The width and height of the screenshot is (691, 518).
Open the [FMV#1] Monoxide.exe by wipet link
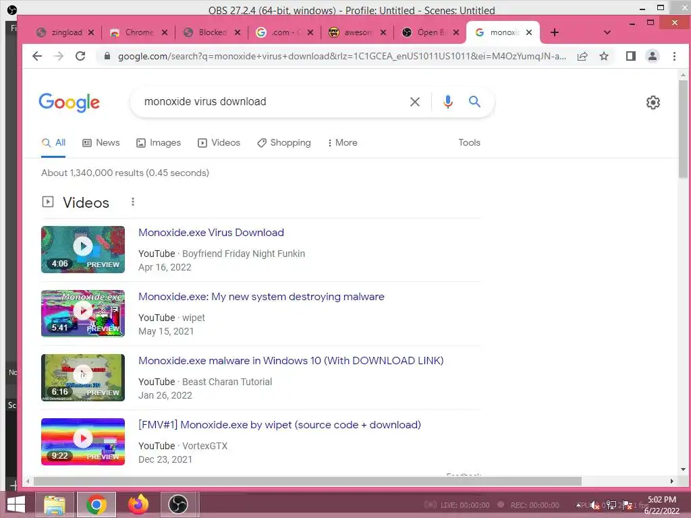279,425
